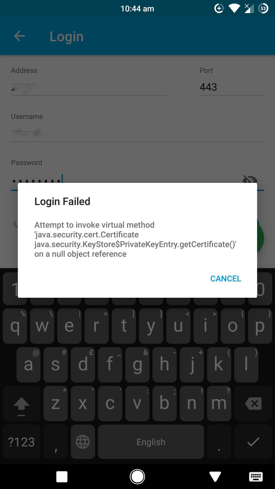Tap the period key on keyboard
This screenshot has height=489, width=275.
pyautogui.click(x=219, y=442)
